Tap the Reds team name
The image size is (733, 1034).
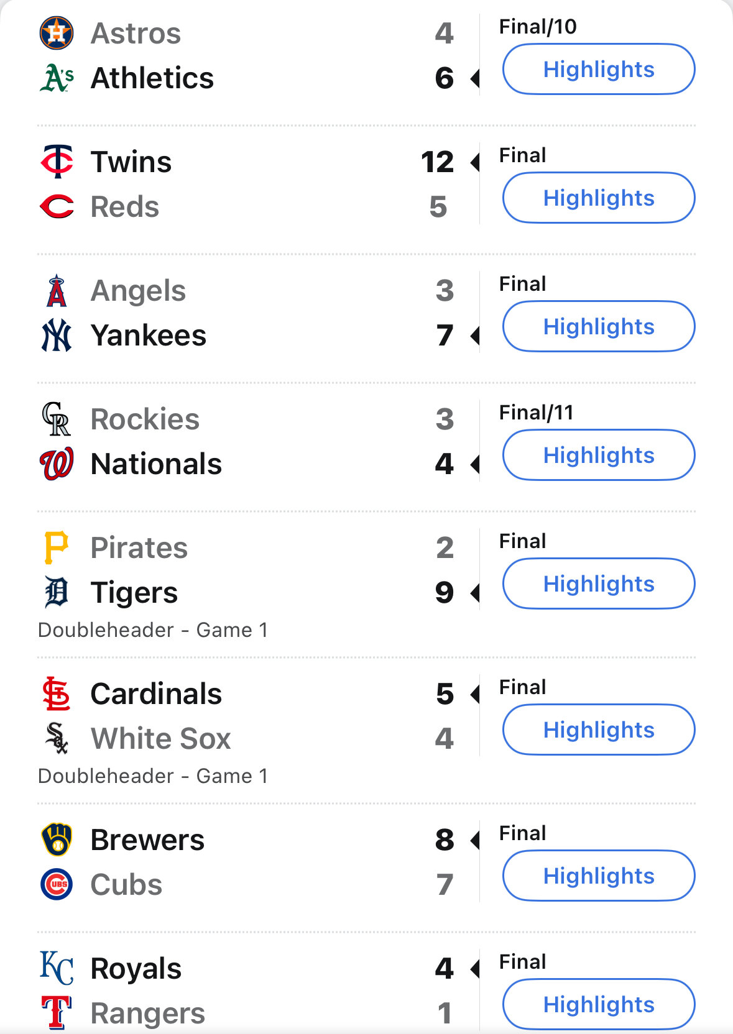pyautogui.click(x=125, y=206)
